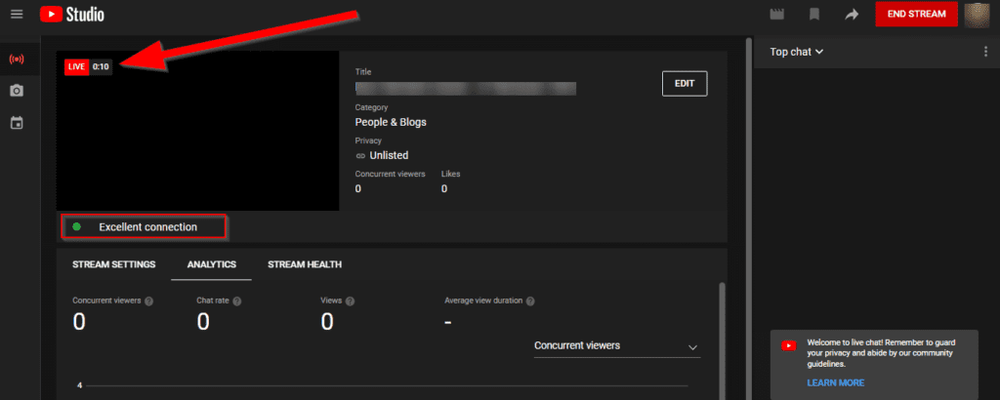Click the END STREAM button
This screenshot has width=1000, height=400.
pos(916,14)
